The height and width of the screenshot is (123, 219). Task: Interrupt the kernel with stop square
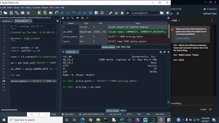pyautogui.click(x=161, y=52)
